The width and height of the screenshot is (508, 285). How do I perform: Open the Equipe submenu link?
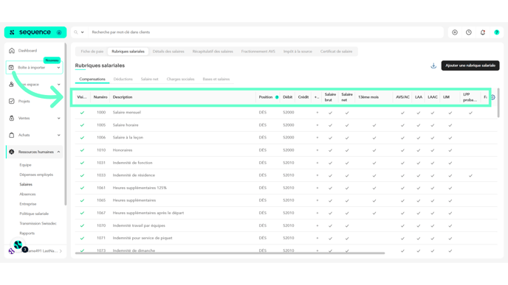click(25, 165)
